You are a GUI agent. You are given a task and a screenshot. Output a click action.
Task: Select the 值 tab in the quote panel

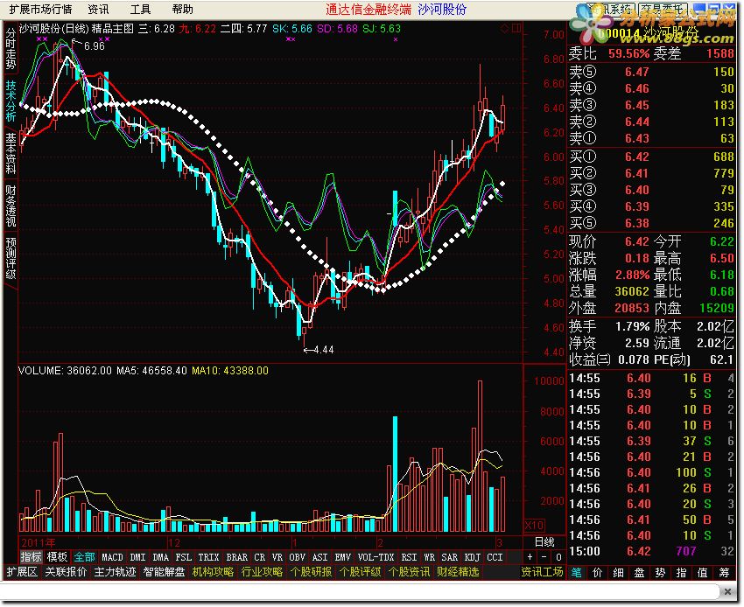click(x=703, y=572)
